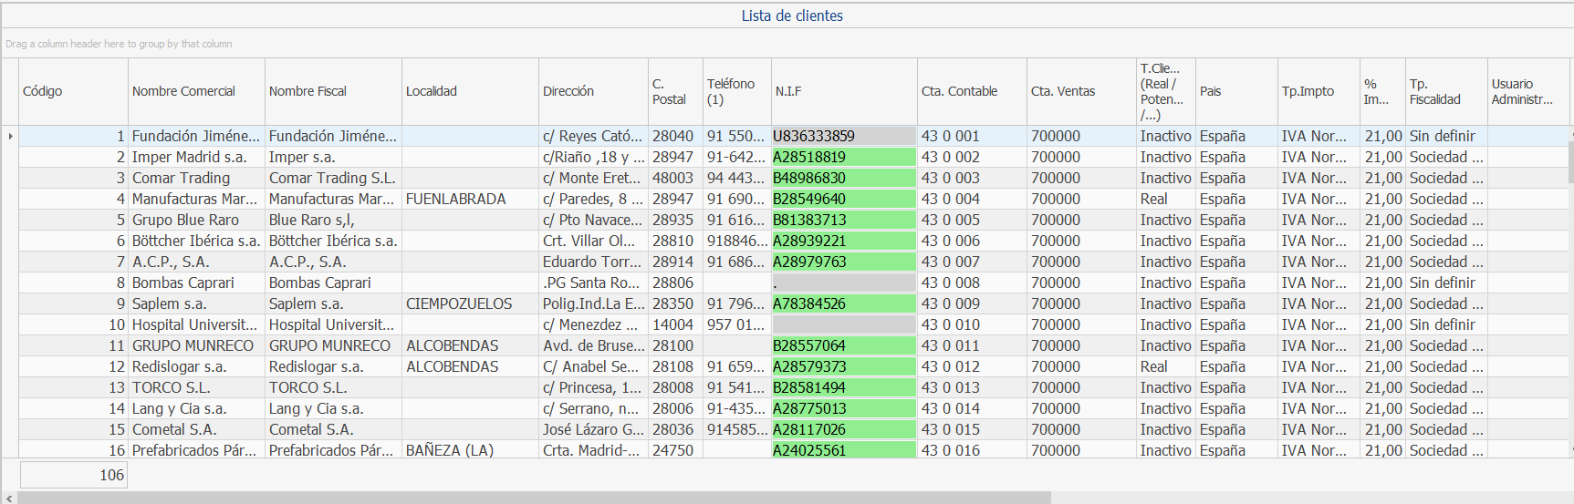Click the horizontal scrollbar at the bottom
1574x504 pixels.
[x=534, y=498]
